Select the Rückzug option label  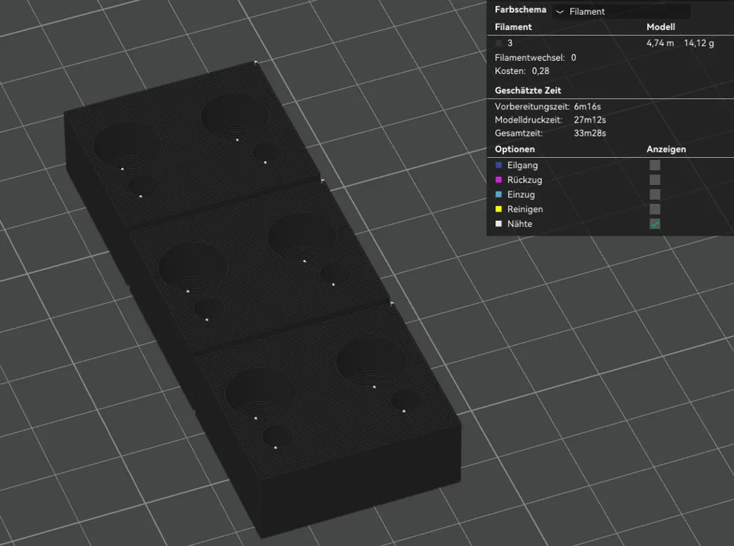pos(525,180)
